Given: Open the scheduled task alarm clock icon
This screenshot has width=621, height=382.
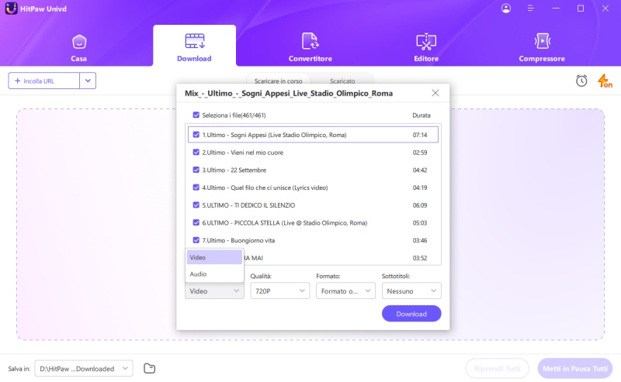Looking at the screenshot, I should [x=581, y=81].
